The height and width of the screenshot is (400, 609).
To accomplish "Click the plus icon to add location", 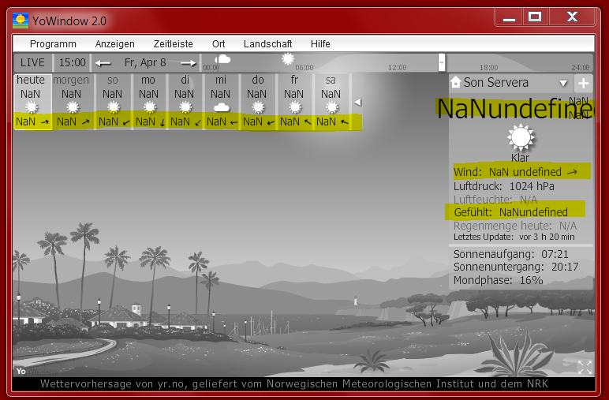I will [583, 83].
